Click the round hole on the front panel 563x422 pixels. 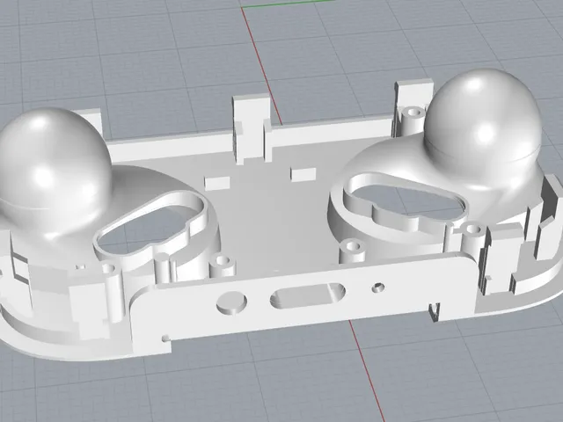pyautogui.click(x=231, y=302)
